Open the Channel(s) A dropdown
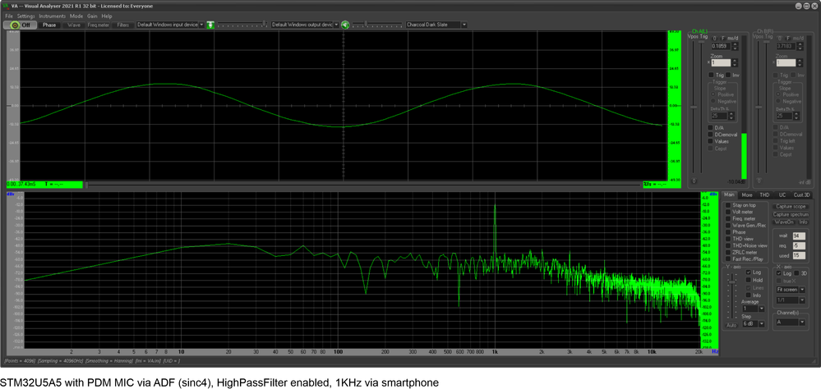Screen dimensions: 821x389 click(802, 322)
